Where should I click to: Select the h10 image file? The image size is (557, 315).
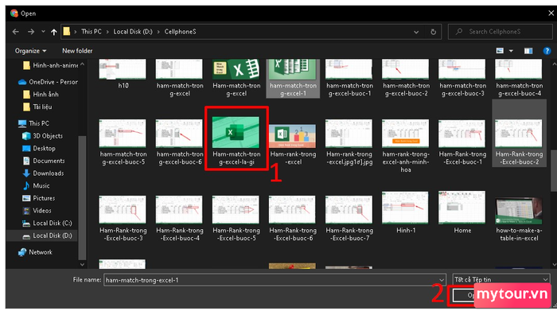pos(123,74)
